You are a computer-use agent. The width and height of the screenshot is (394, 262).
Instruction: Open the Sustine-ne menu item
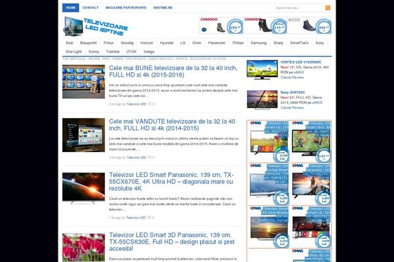coord(163,8)
